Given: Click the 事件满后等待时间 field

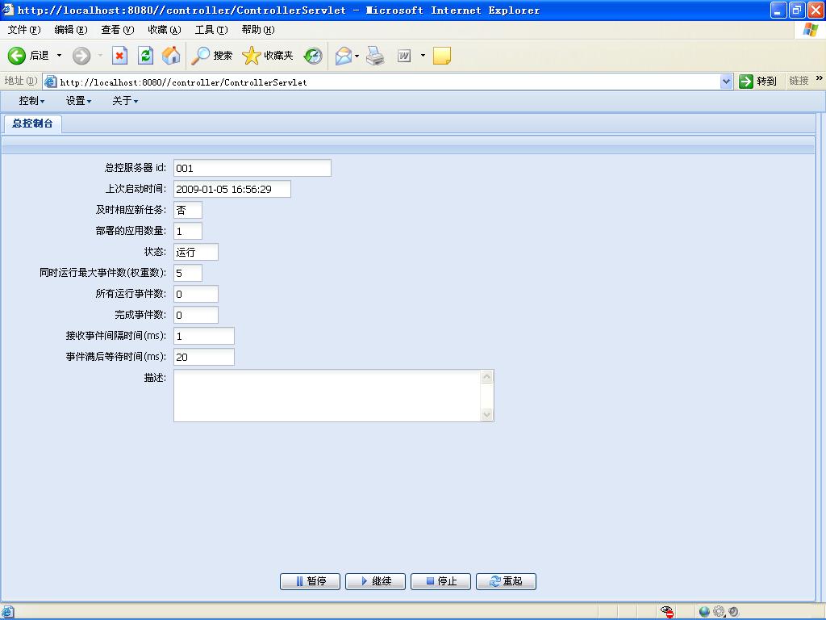Looking at the screenshot, I should pyautogui.click(x=204, y=357).
